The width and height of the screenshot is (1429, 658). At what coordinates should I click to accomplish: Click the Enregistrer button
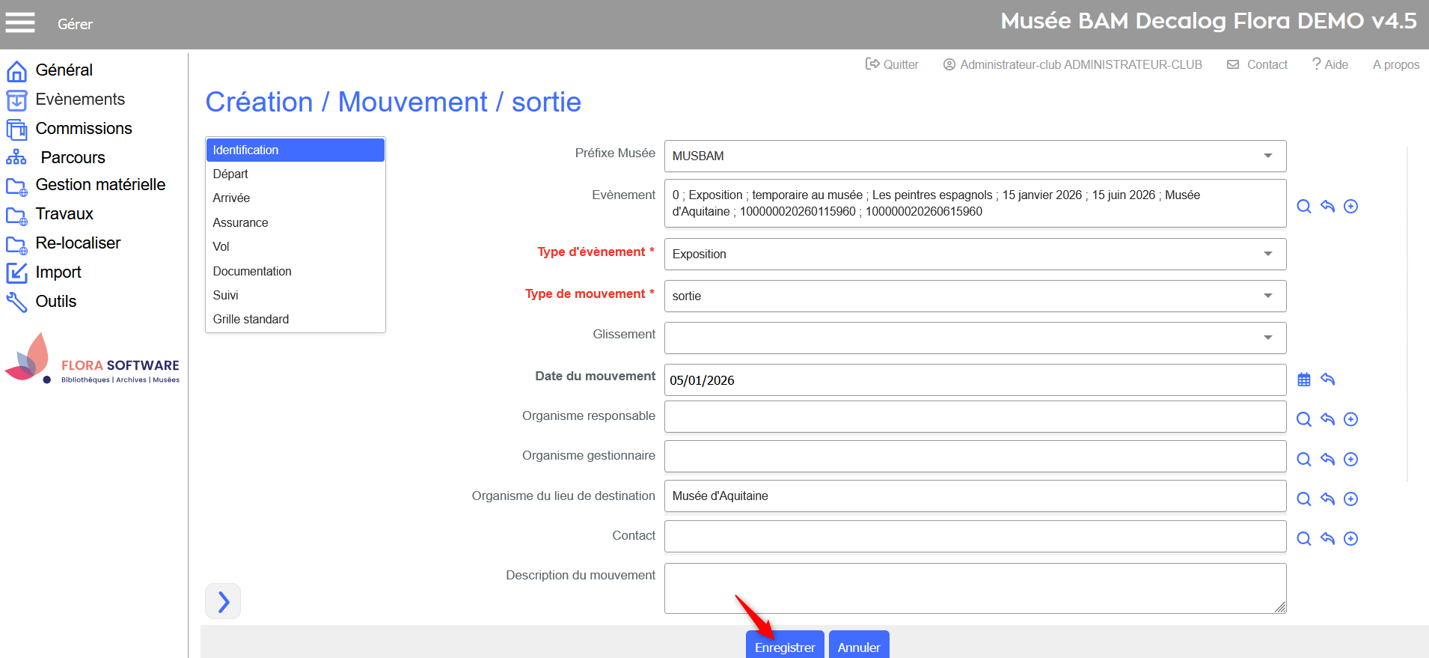[x=784, y=647]
